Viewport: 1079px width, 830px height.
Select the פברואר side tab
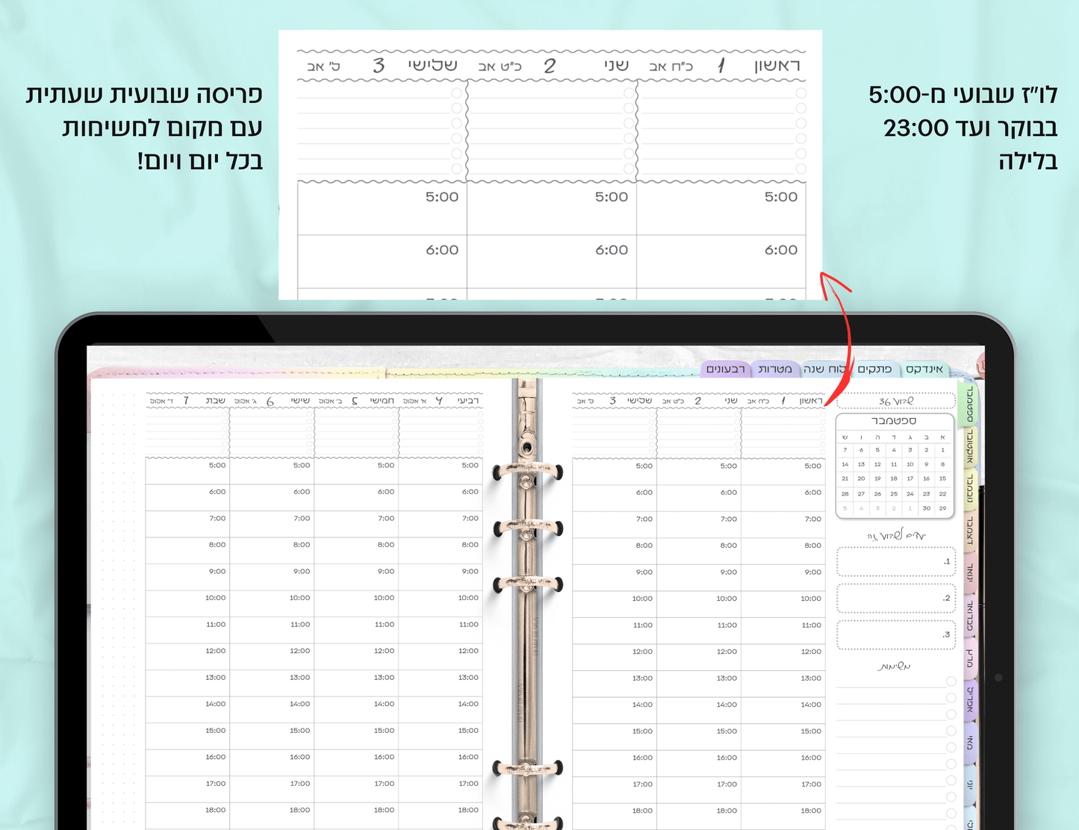pyautogui.click(x=970, y=616)
